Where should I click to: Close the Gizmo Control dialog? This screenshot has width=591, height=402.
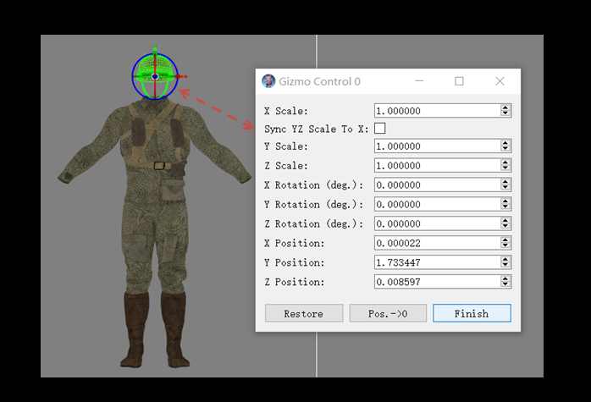click(x=500, y=81)
